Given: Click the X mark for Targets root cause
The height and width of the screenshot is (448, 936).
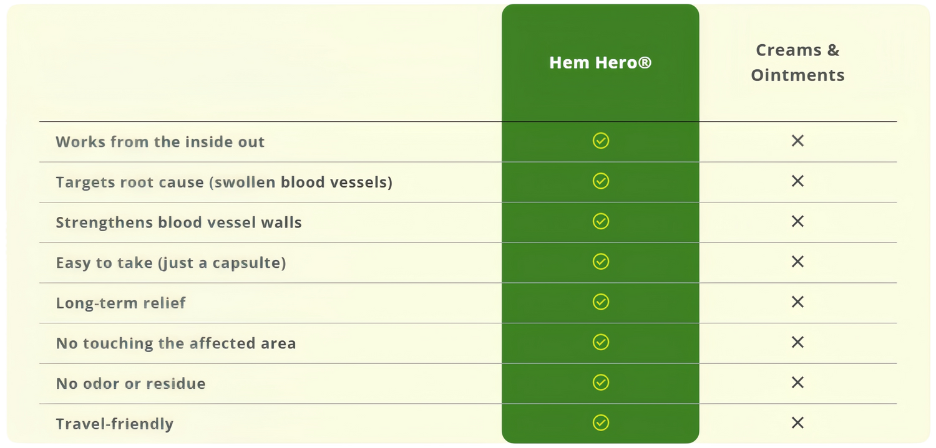Looking at the screenshot, I should click(797, 181).
